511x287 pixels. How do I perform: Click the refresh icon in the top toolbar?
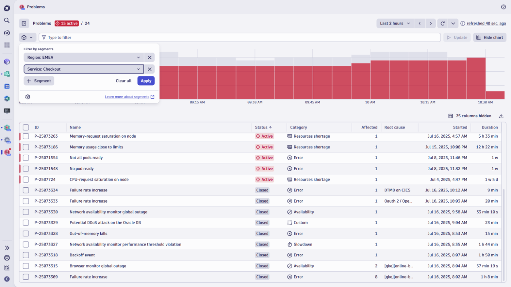[x=442, y=23]
